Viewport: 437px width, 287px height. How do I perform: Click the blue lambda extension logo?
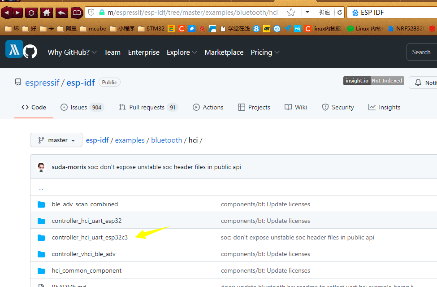(14, 49)
